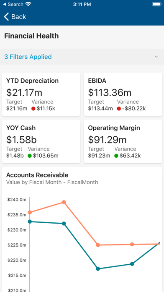Open the YTD Depreciation card
Image resolution: width=164 pixels, height=292 pixels.
[x=41, y=94]
